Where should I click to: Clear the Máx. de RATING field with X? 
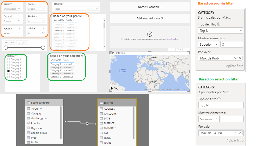pos(240,133)
